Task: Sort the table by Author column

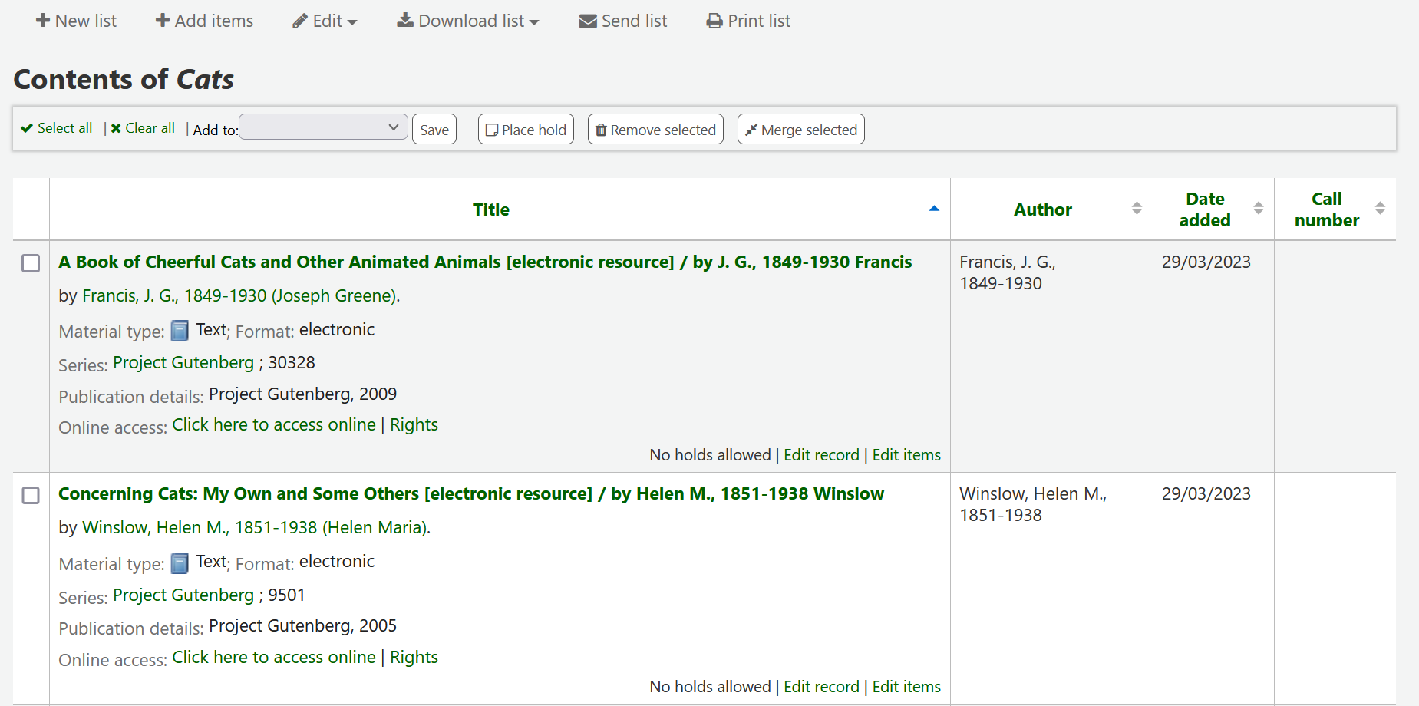Action: [x=1042, y=208]
